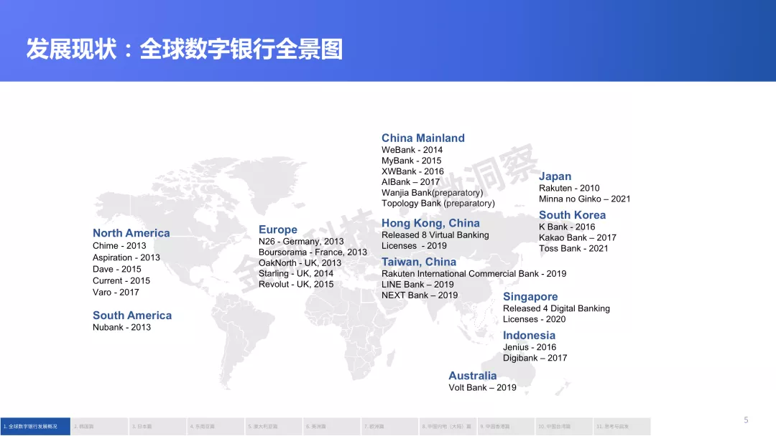Select OakNorth - UK, 2013 line

coord(300,263)
